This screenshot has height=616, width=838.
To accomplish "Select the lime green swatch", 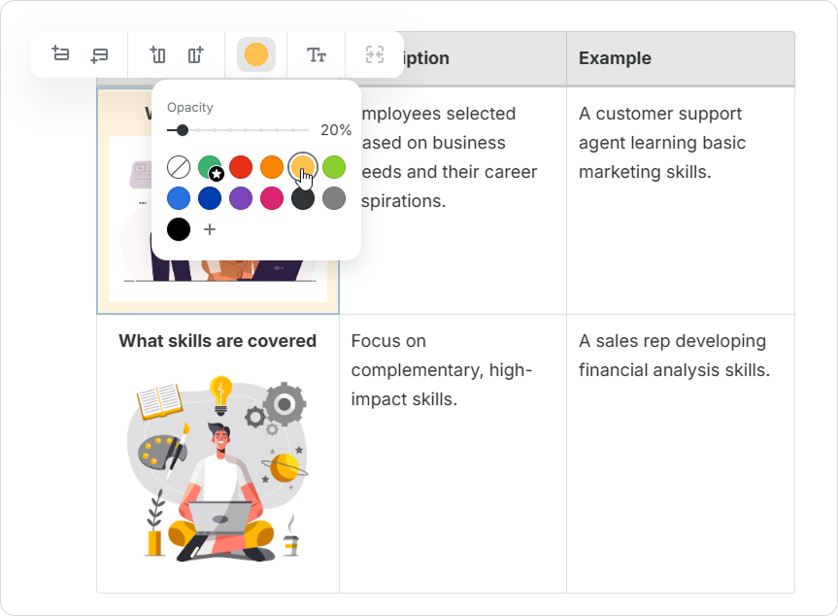I will click(334, 167).
